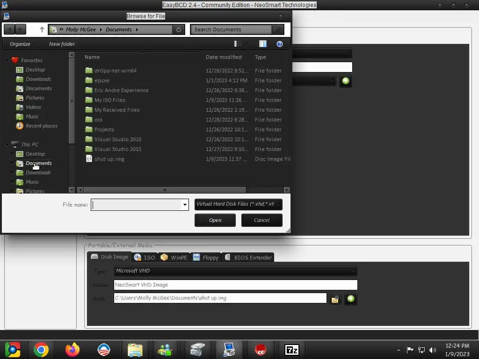This screenshot has height=359, width=479.
Task: Click the horizontal scrollbar thumb
Action: tap(165, 190)
